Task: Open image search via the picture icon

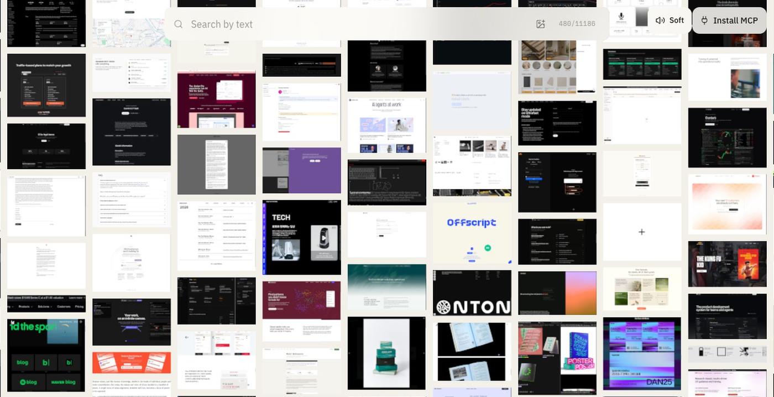Action: pyautogui.click(x=541, y=24)
